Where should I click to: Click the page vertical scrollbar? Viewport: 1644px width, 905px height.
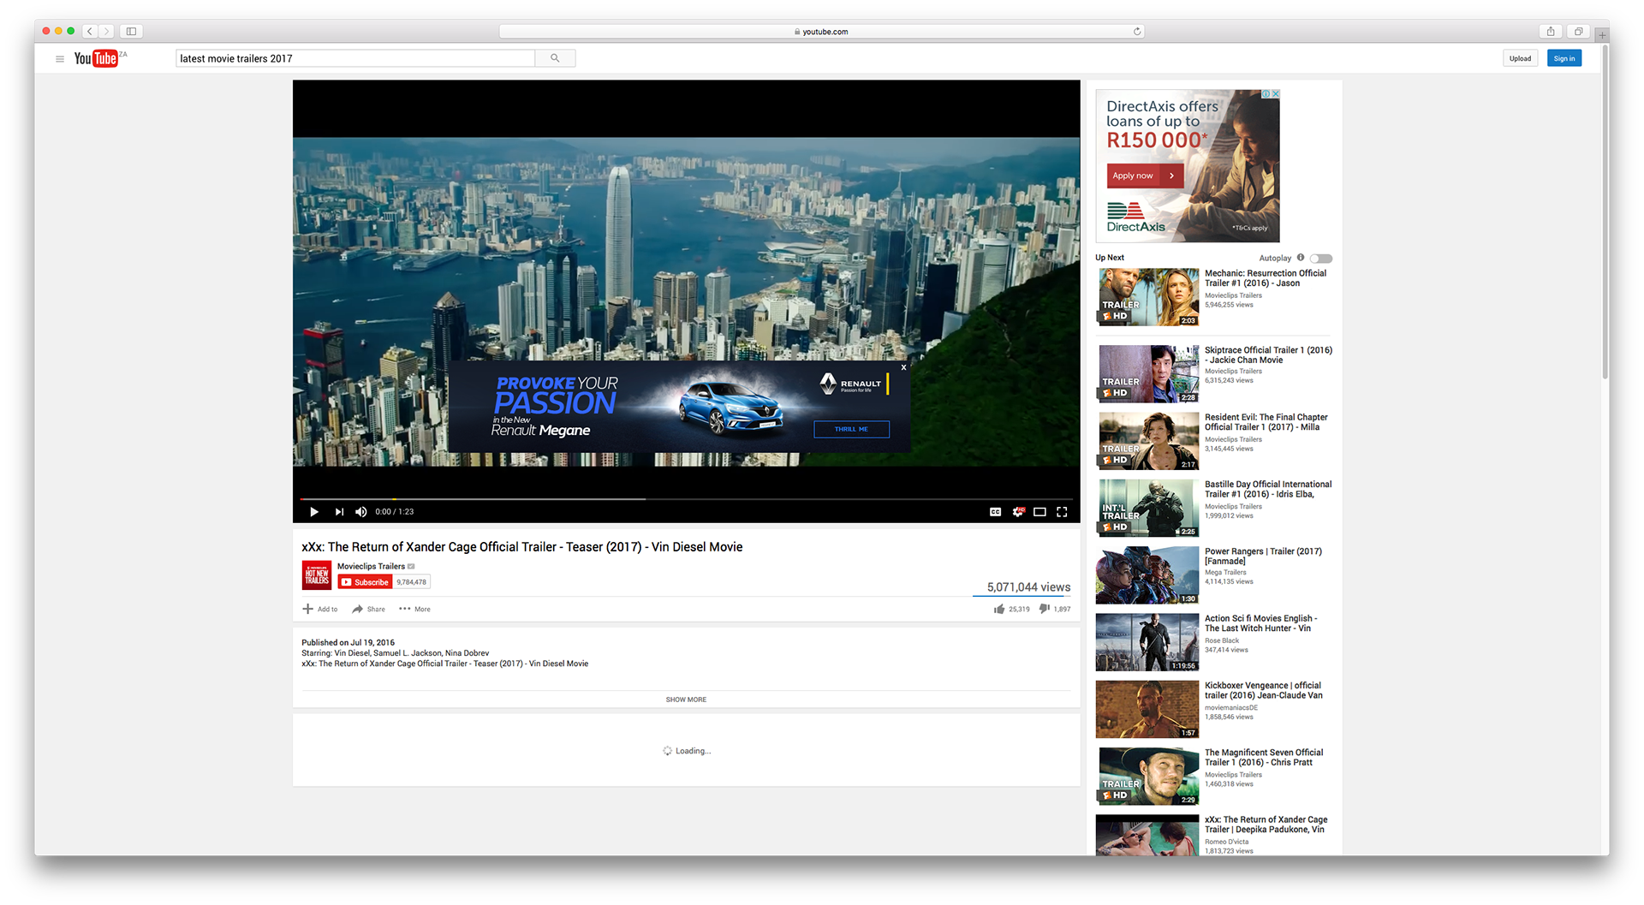pyautogui.click(x=1605, y=211)
